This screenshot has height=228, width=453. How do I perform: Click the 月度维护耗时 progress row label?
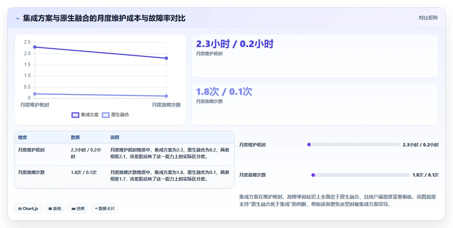click(253, 145)
